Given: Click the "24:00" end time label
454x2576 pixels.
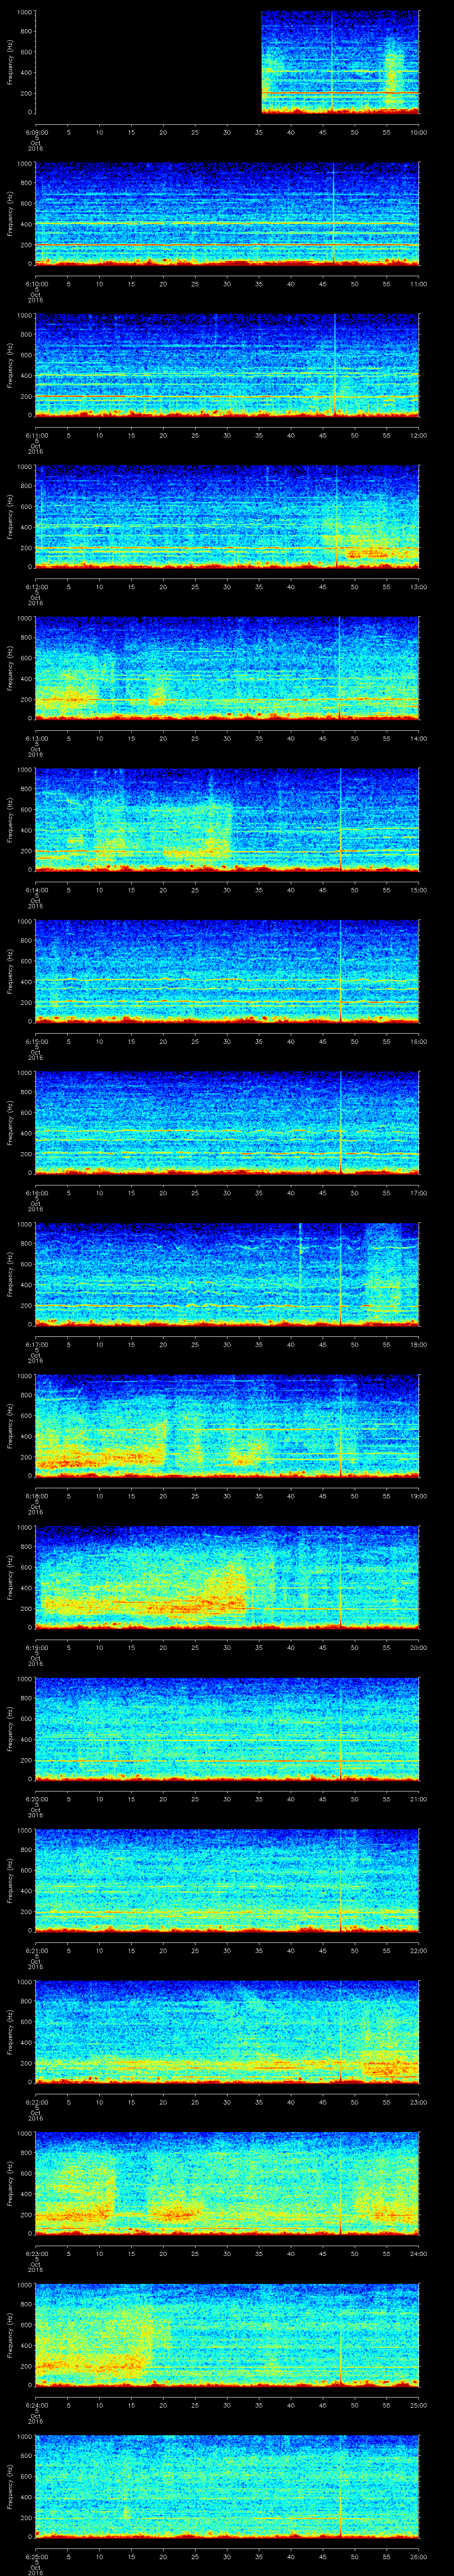Looking at the screenshot, I should click(419, 2253).
